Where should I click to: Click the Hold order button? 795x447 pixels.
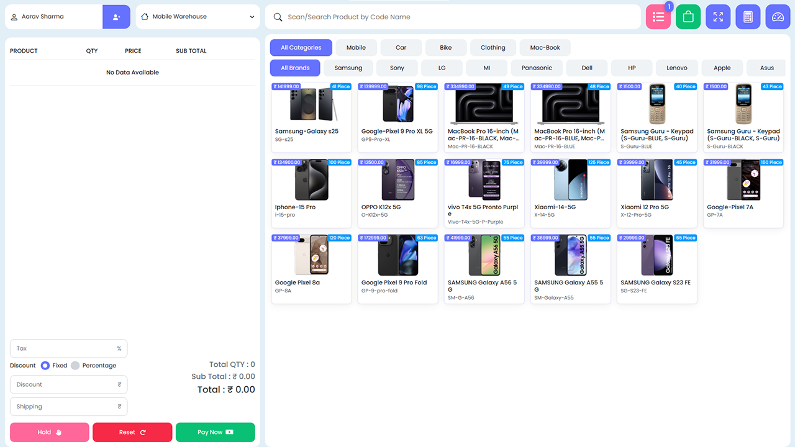pos(49,431)
